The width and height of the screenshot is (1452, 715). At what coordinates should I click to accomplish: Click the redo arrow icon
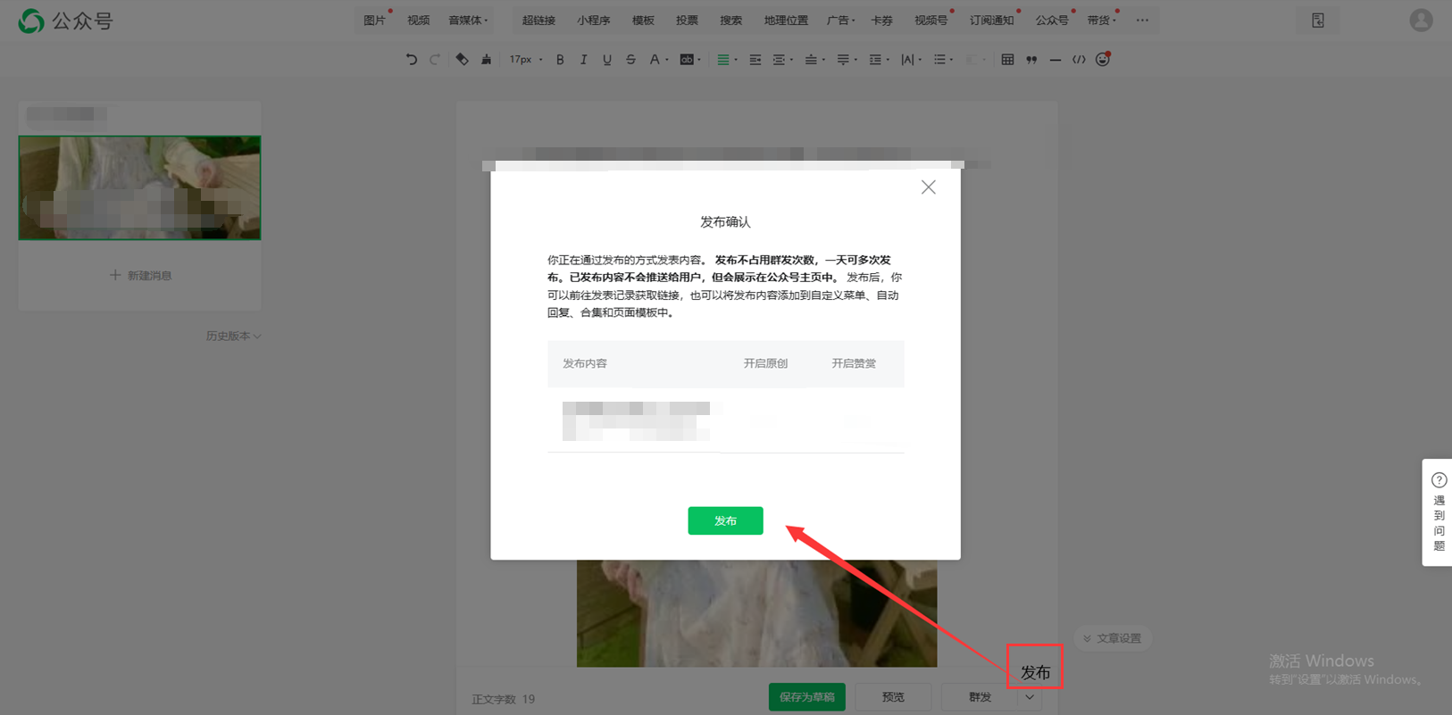click(435, 60)
